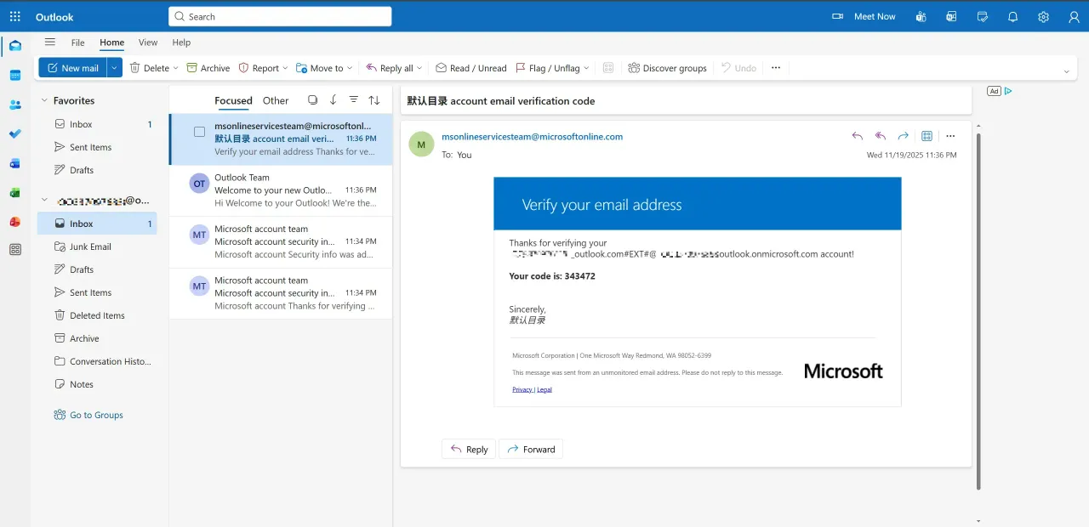Open the select mode icon in message list
Image resolution: width=1089 pixels, height=527 pixels.
tap(312, 100)
